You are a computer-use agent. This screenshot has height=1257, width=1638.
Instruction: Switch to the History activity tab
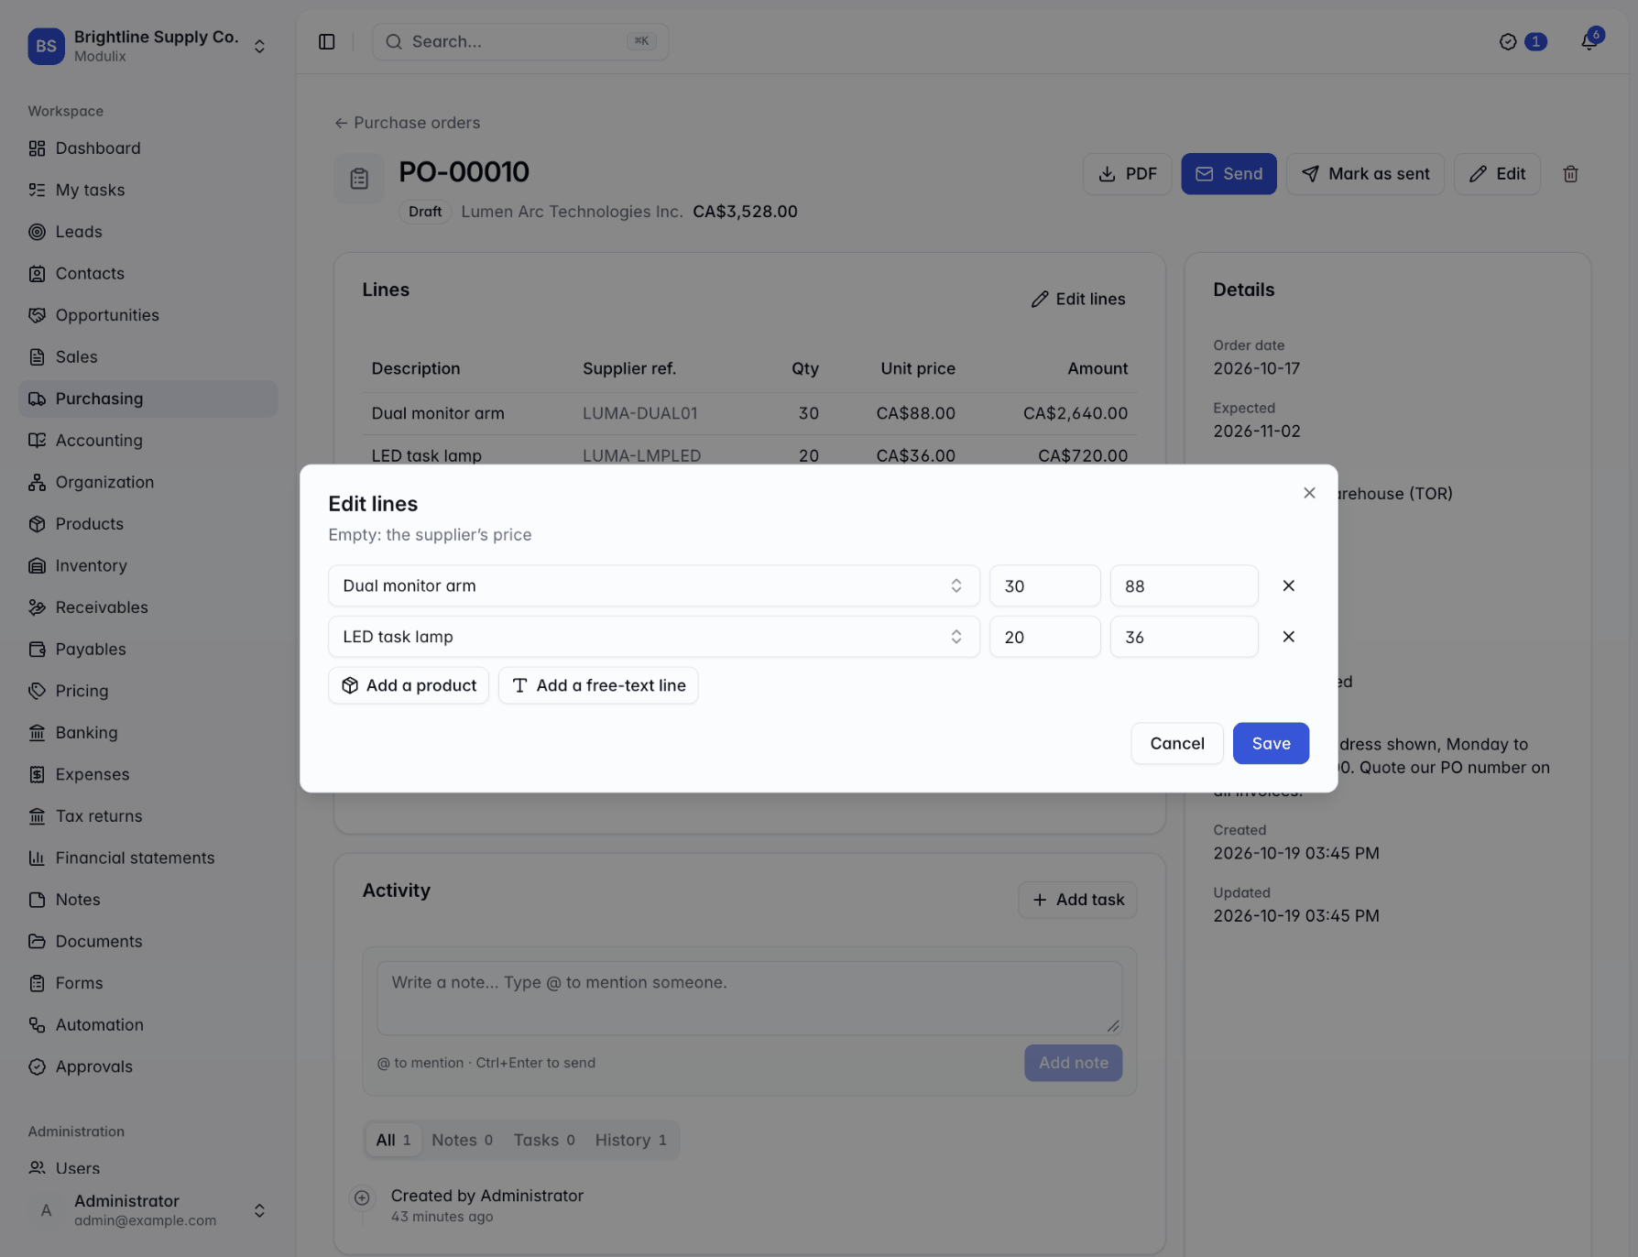coord(630,1140)
